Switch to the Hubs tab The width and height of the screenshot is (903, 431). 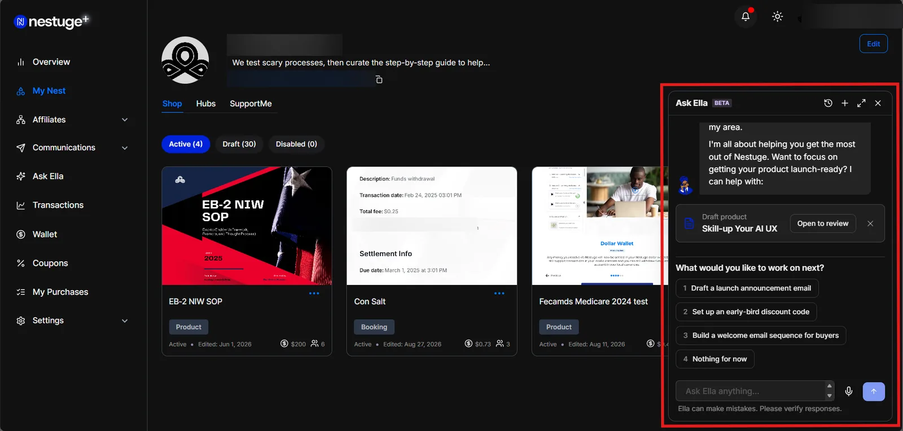206,104
